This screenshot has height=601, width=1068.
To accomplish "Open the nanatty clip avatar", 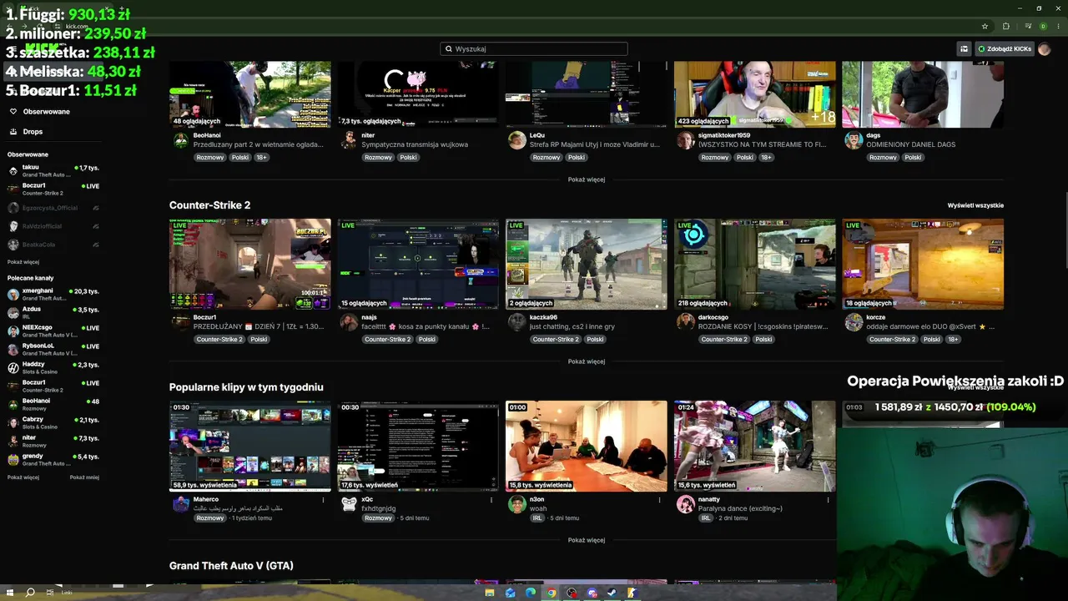I will (x=686, y=503).
